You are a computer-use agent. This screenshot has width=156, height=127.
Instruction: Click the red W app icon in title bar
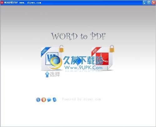click(x=2, y=2)
